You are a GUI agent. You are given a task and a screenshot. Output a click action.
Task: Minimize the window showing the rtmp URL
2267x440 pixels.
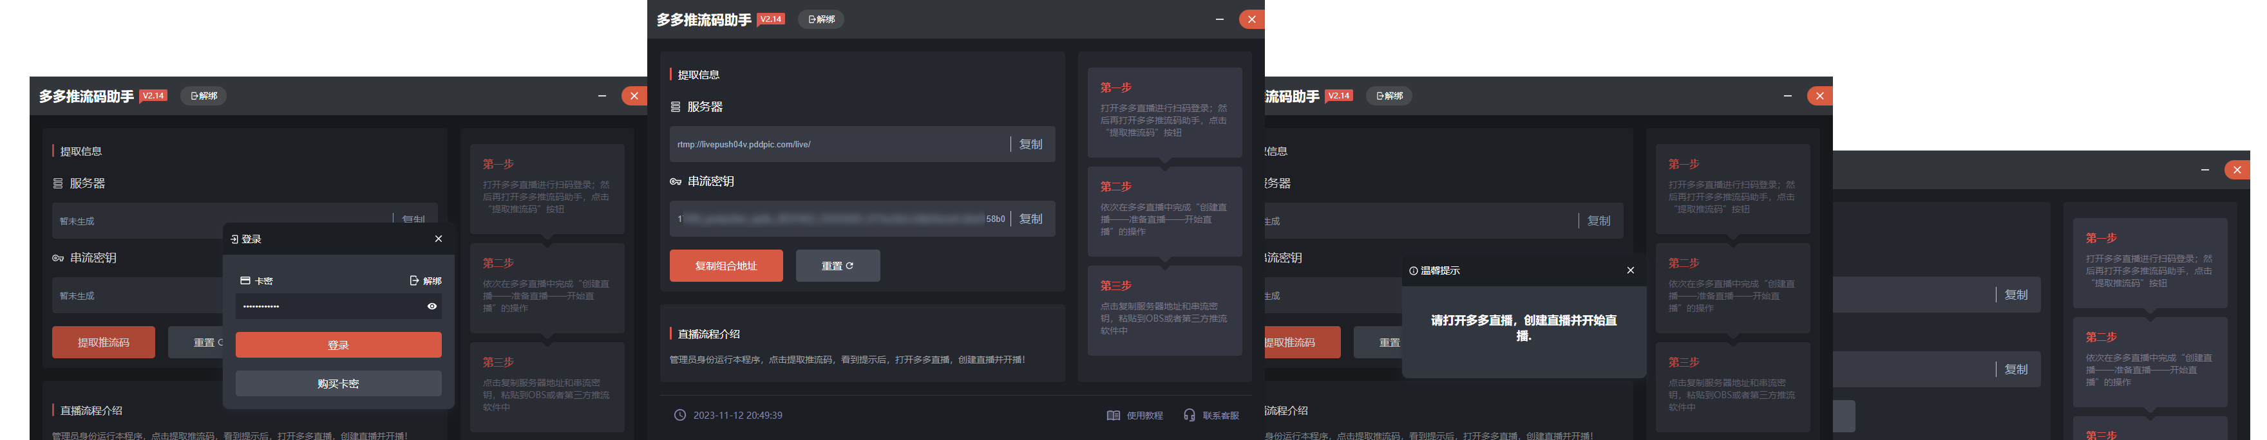point(1220,19)
